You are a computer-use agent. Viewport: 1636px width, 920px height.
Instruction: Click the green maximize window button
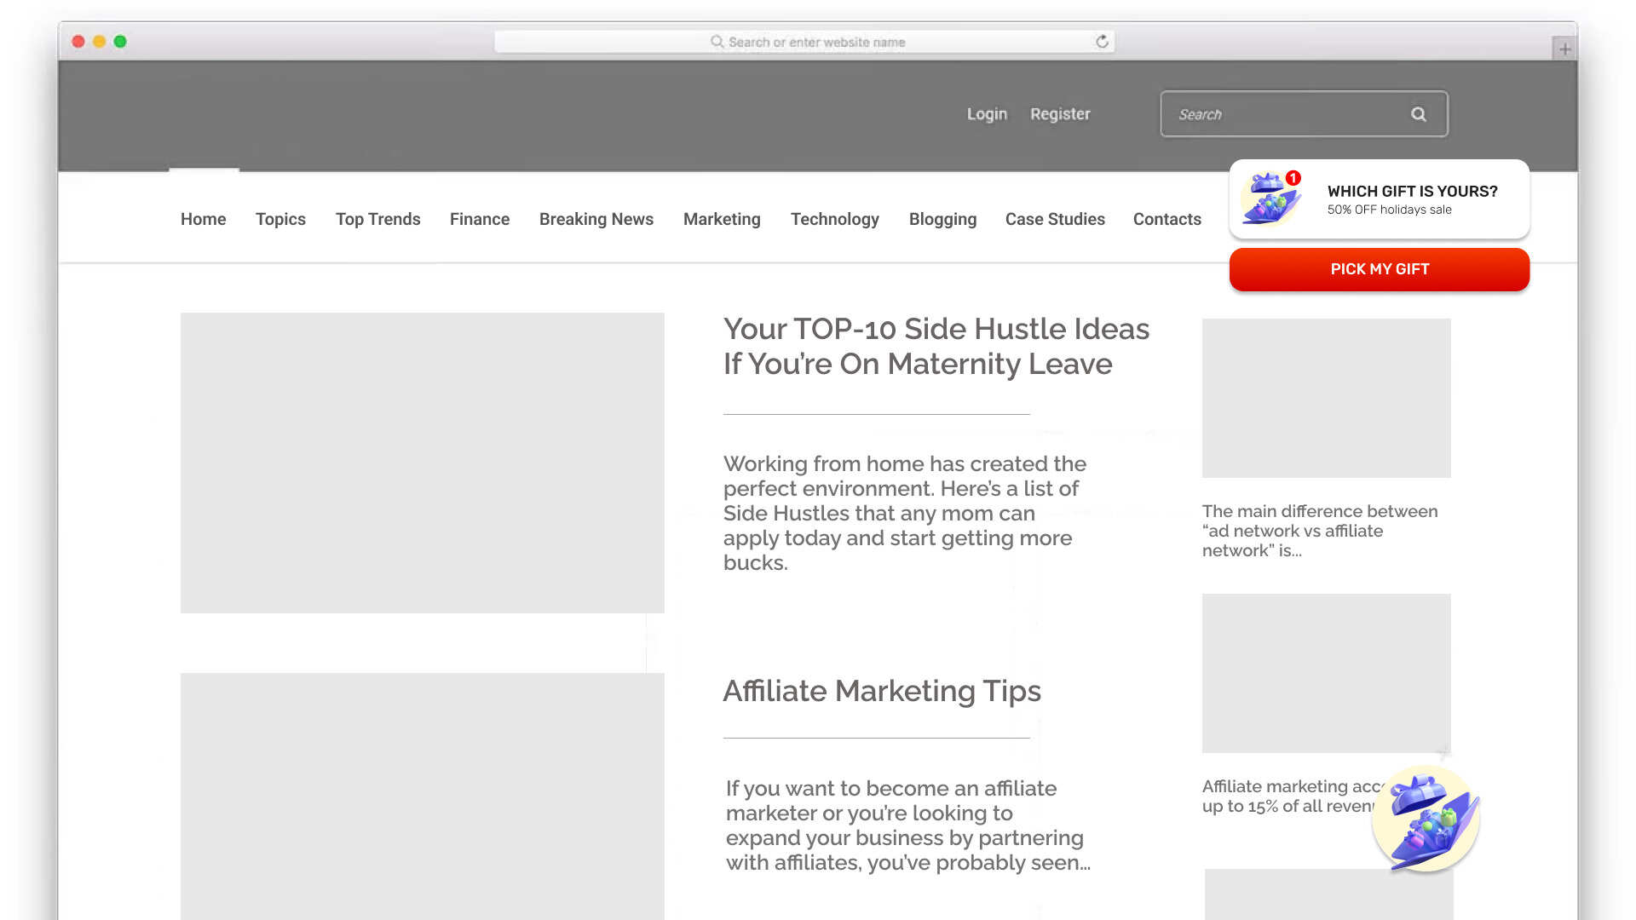coord(120,42)
